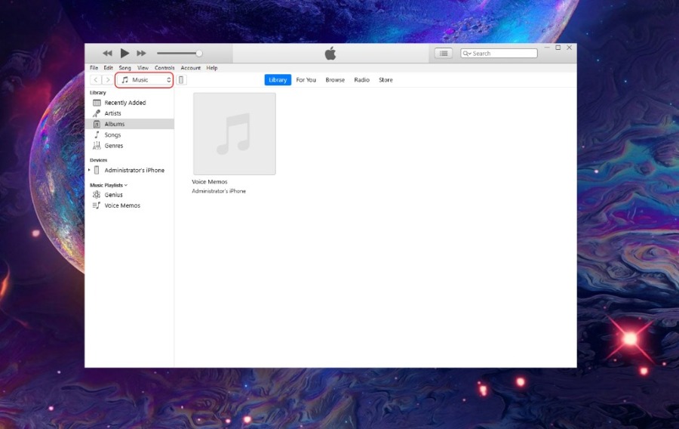Open the Edit menu
This screenshot has height=429, width=679.
pyautogui.click(x=108, y=68)
